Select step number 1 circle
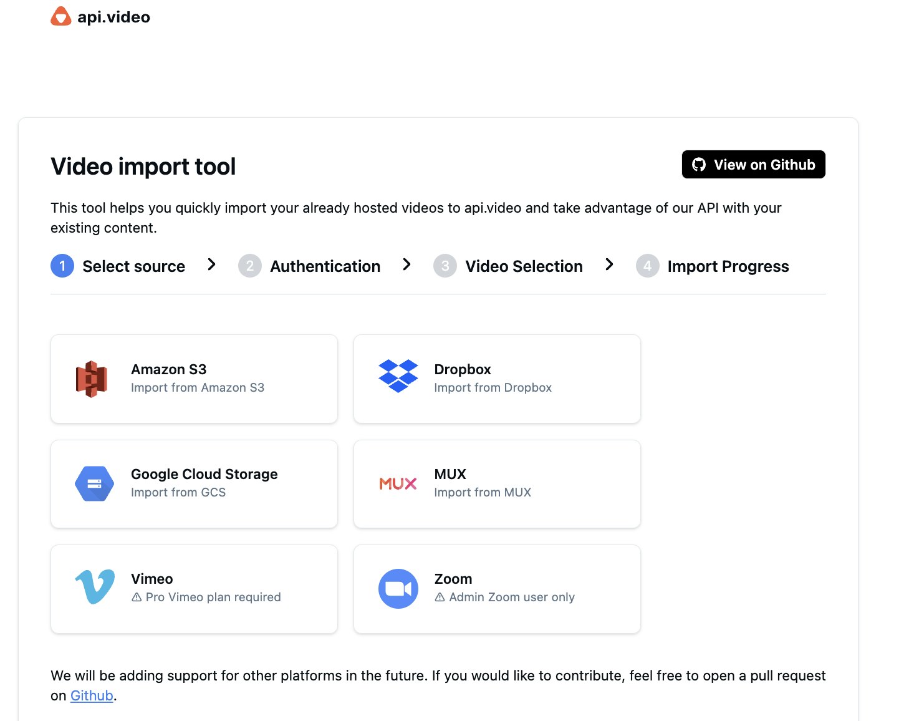909x721 pixels. click(x=62, y=266)
